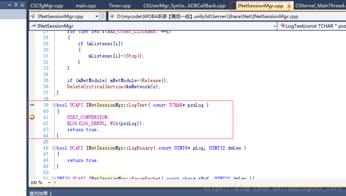The height and width of the screenshot is (196, 346).
Task: Click Release on line 35
Action: (x=151, y=80)
